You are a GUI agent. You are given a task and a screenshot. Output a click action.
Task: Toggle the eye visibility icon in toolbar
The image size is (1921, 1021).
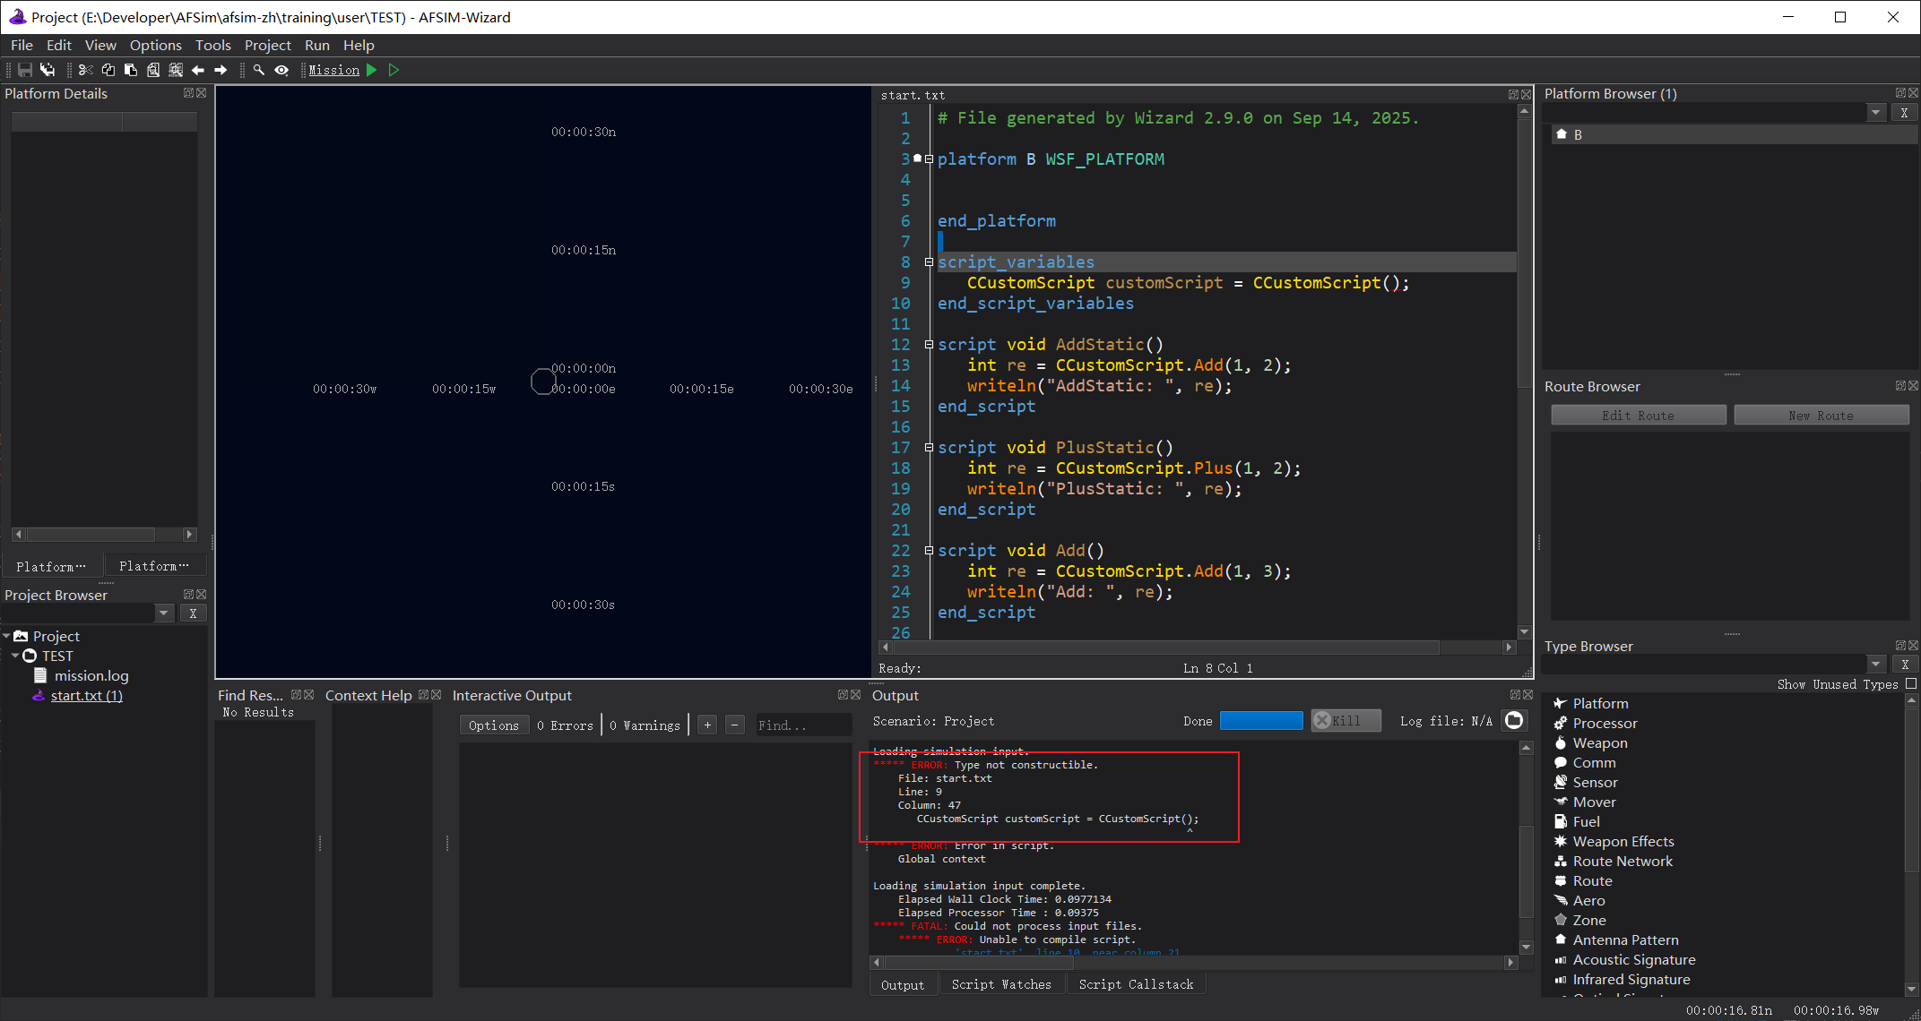pyautogui.click(x=281, y=70)
